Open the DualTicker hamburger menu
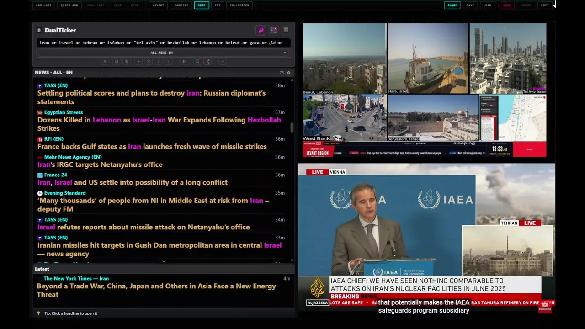Image resolution: width=585 pixels, height=329 pixels. (x=286, y=30)
